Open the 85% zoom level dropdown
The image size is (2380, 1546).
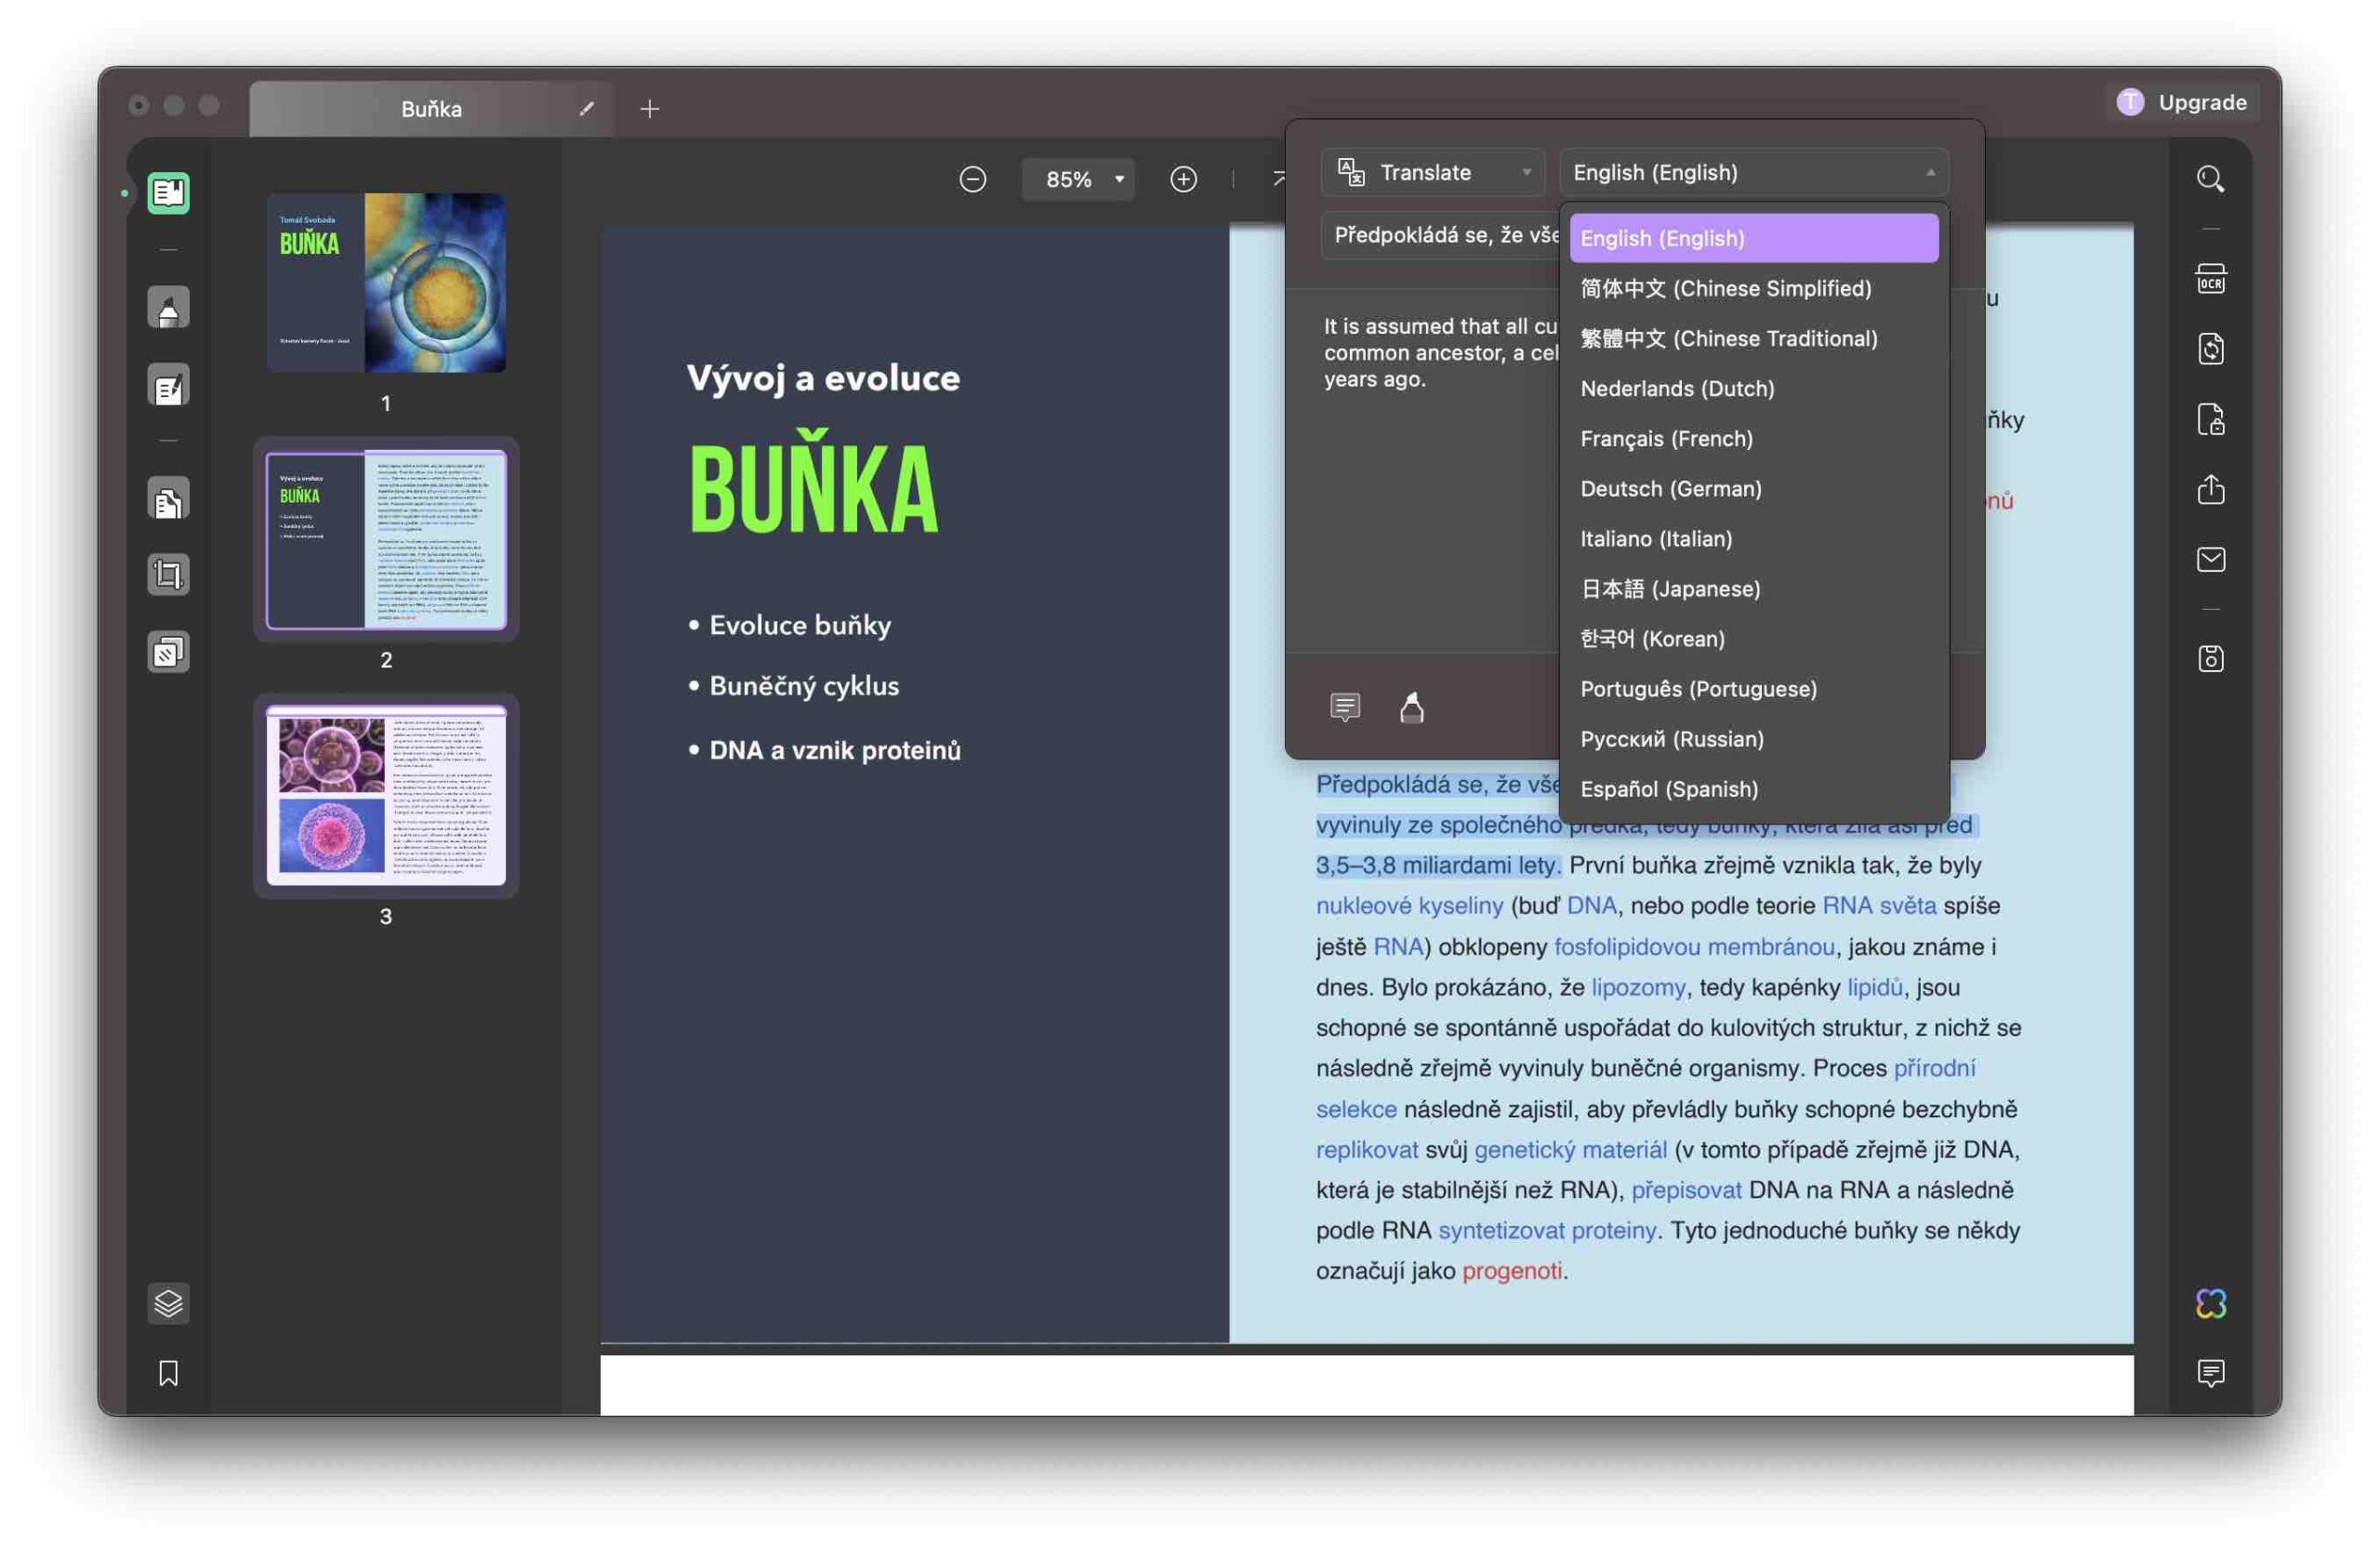point(1078,179)
